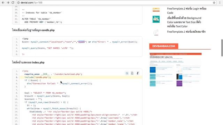This screenshot has height=125, width=223.
Task: Click the $tablebody tr style line
Action: tap(61, 111)
